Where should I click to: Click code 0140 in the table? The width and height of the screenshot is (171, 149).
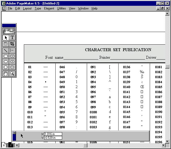tap(127, 87)
